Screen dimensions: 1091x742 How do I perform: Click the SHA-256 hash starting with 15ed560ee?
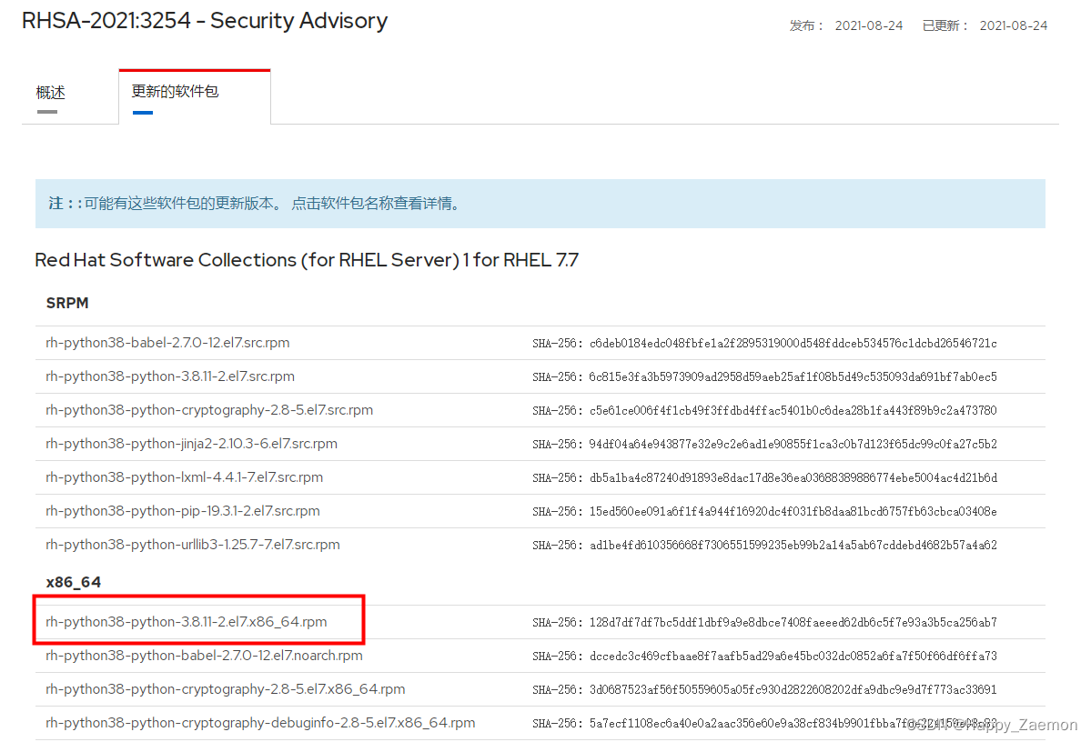tap(793, 511)
